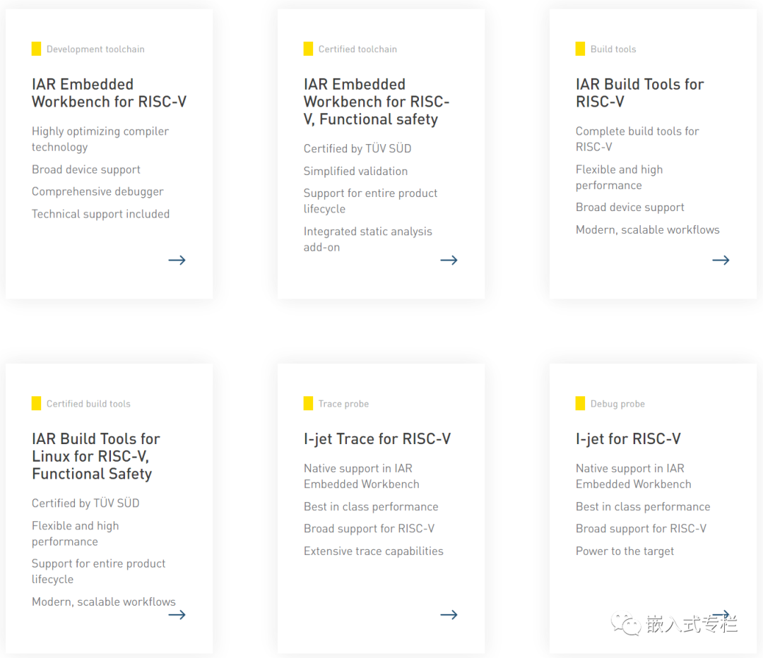Click the yellow marker beside Build tools
This screenshot has height=658, width=763.
(580, 49)
